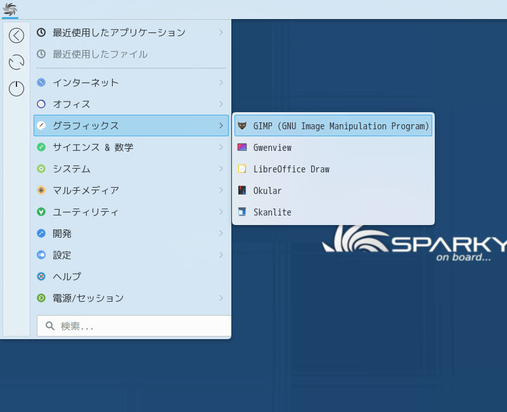This screenshot has height=412, width=507.
Task: Click the ヘルプ lifebuoy icon
Action: pos(41,276)
